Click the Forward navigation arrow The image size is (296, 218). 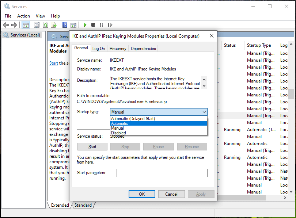point(14,25)
